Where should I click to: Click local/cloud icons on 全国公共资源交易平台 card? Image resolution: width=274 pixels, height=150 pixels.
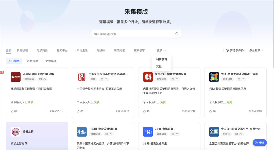(x=238, y=134)
